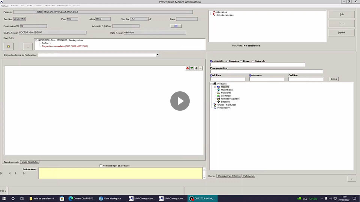The image size is (360, 202).
Task: Collapse the Productos root tree node
Action: [x=211, y=84]
